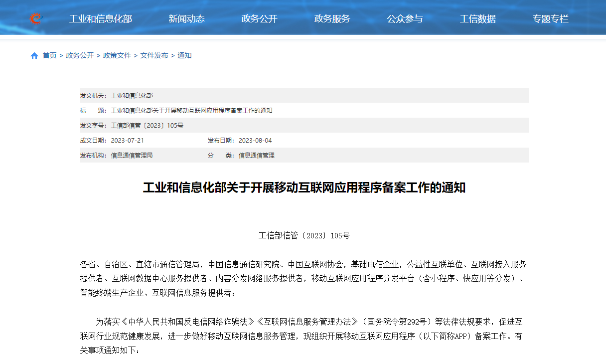Click the 首页 breadcrumb link
The height and width of the screenshot is (362, 606).
coord(49,55)
